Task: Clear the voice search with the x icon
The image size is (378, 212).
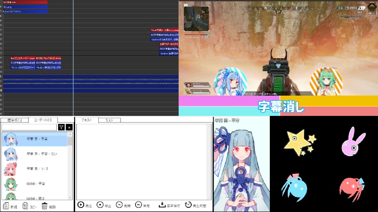Action: tap(69, 127)
